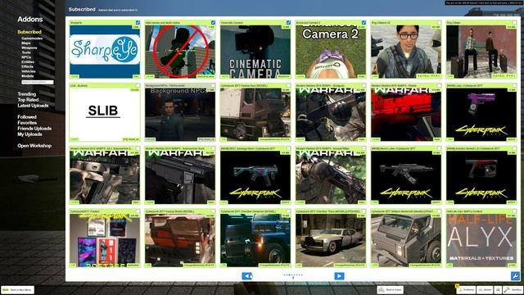Open the wrench settings button of the addon list
This screenshot has width=524, height=295.
pyautogui.click(x=515, y=276)
